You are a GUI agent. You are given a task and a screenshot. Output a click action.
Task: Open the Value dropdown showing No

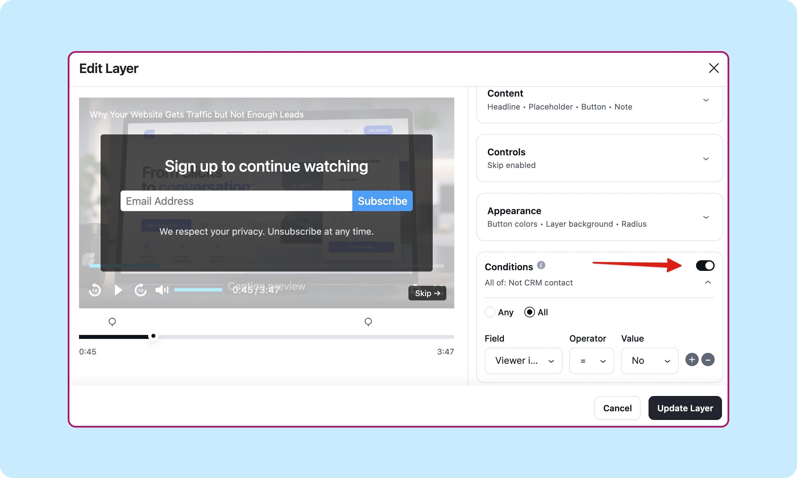(x=650, y=361)
